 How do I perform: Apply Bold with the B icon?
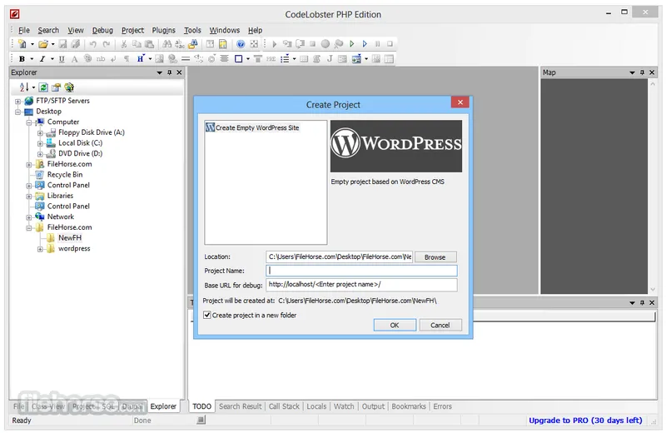pos(22,59)
